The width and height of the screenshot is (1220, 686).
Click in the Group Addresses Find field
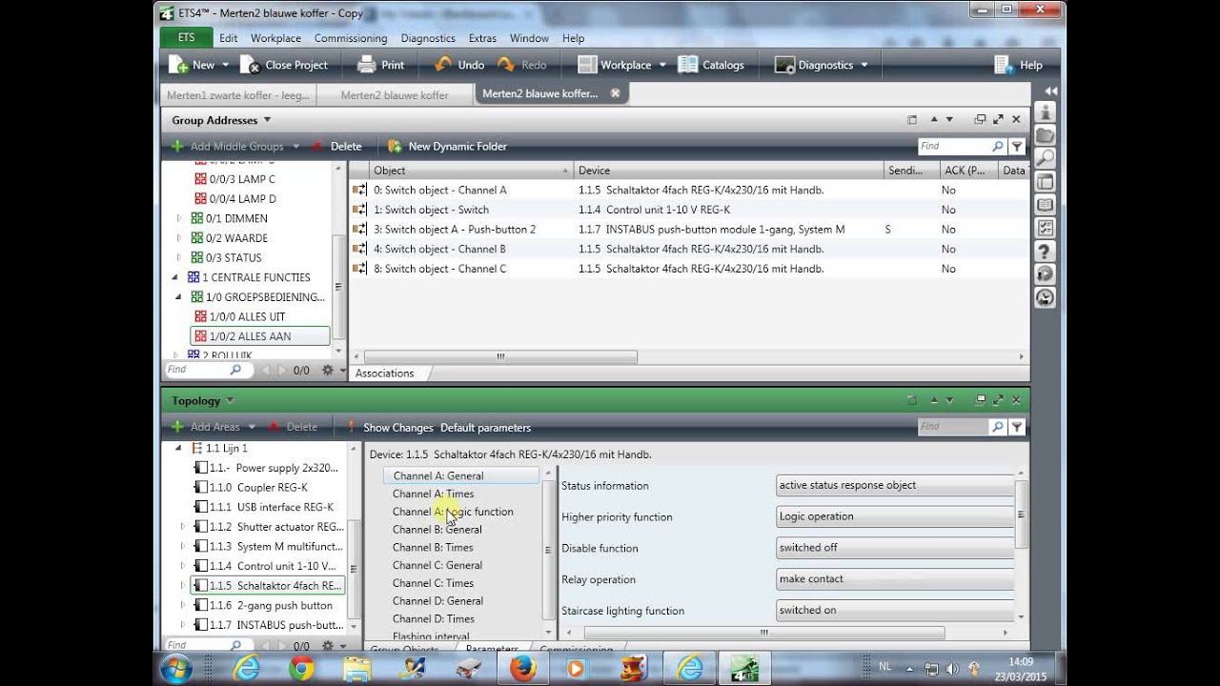click(954, 146)
